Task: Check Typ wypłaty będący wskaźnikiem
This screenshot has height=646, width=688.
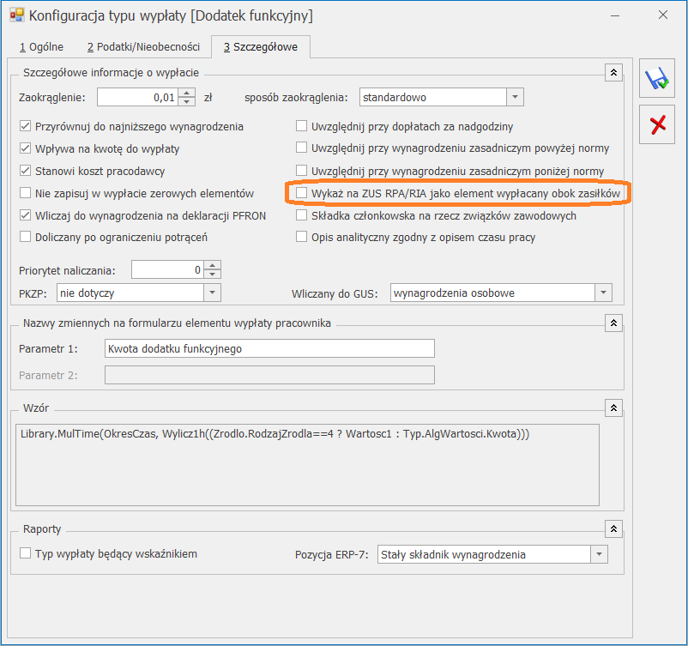Action: [25, 553]
